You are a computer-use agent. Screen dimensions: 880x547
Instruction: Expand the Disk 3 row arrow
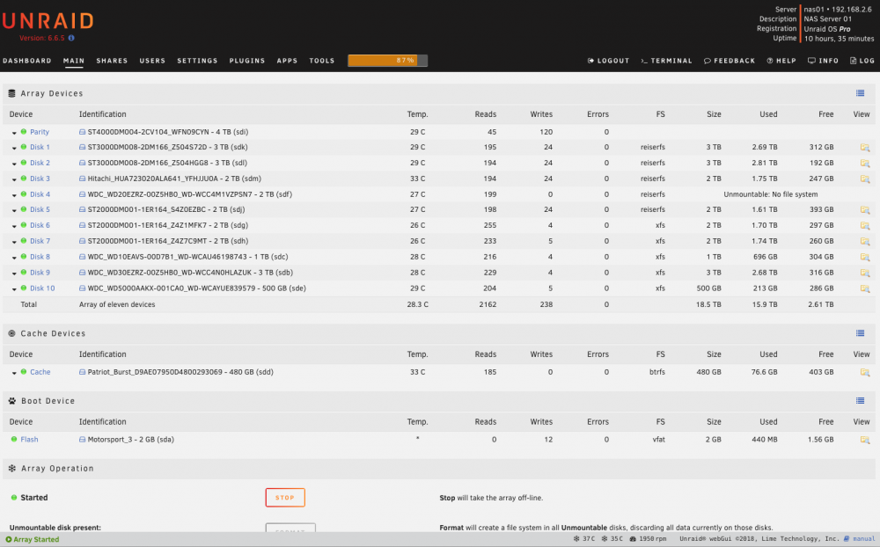pyautogui.click(x=14, y=179)
